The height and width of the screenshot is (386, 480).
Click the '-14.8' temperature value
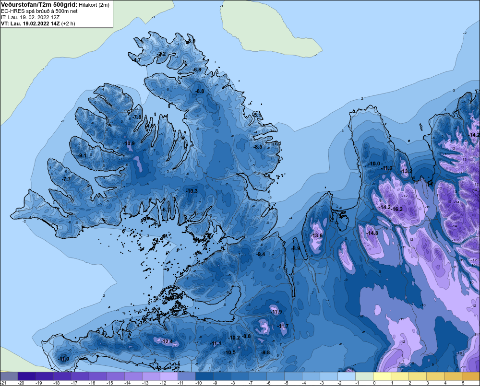tap(372, 234)
